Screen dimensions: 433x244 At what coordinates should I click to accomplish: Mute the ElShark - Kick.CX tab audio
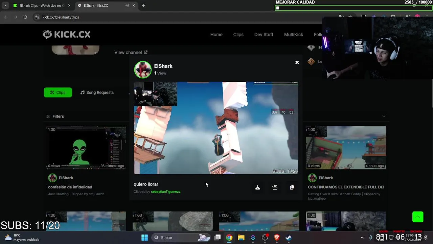tap(127, 5)
